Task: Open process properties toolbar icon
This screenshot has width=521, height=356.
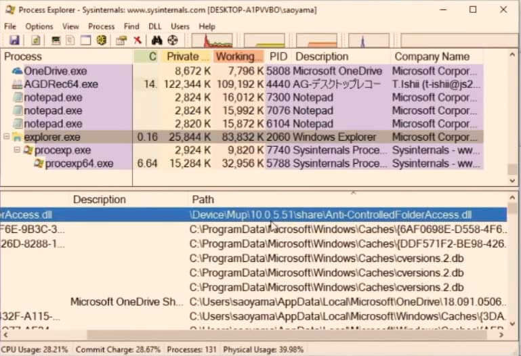Action: coord(121,41)
